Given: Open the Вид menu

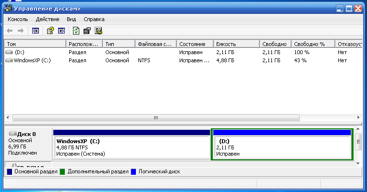Looking at the screenshot, I should pyautogui.click(x=72, y=19).
